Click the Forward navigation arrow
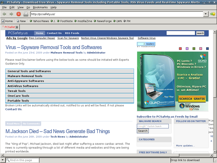The height and width of the screenshot is (163, 217). 11,14
